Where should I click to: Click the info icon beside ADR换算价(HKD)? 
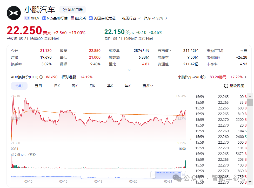point(41,77)
